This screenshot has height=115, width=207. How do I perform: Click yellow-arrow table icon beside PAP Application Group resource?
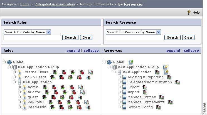166,67
